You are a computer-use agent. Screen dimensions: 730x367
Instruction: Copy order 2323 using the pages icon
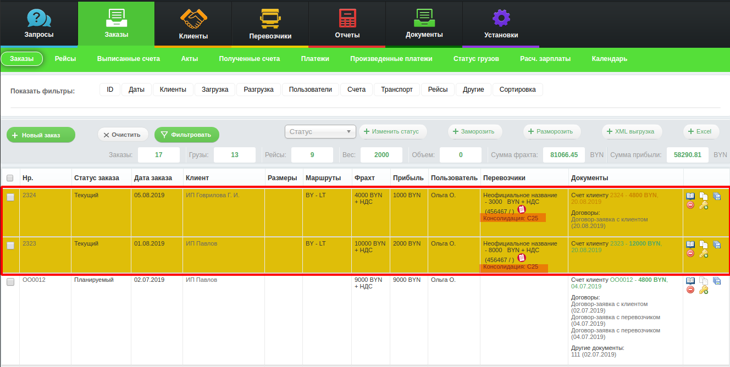tap(703, 244)
